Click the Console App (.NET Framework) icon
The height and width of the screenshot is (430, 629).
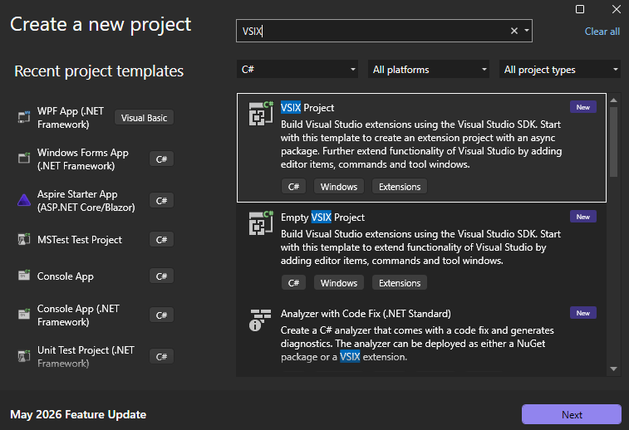24,315
